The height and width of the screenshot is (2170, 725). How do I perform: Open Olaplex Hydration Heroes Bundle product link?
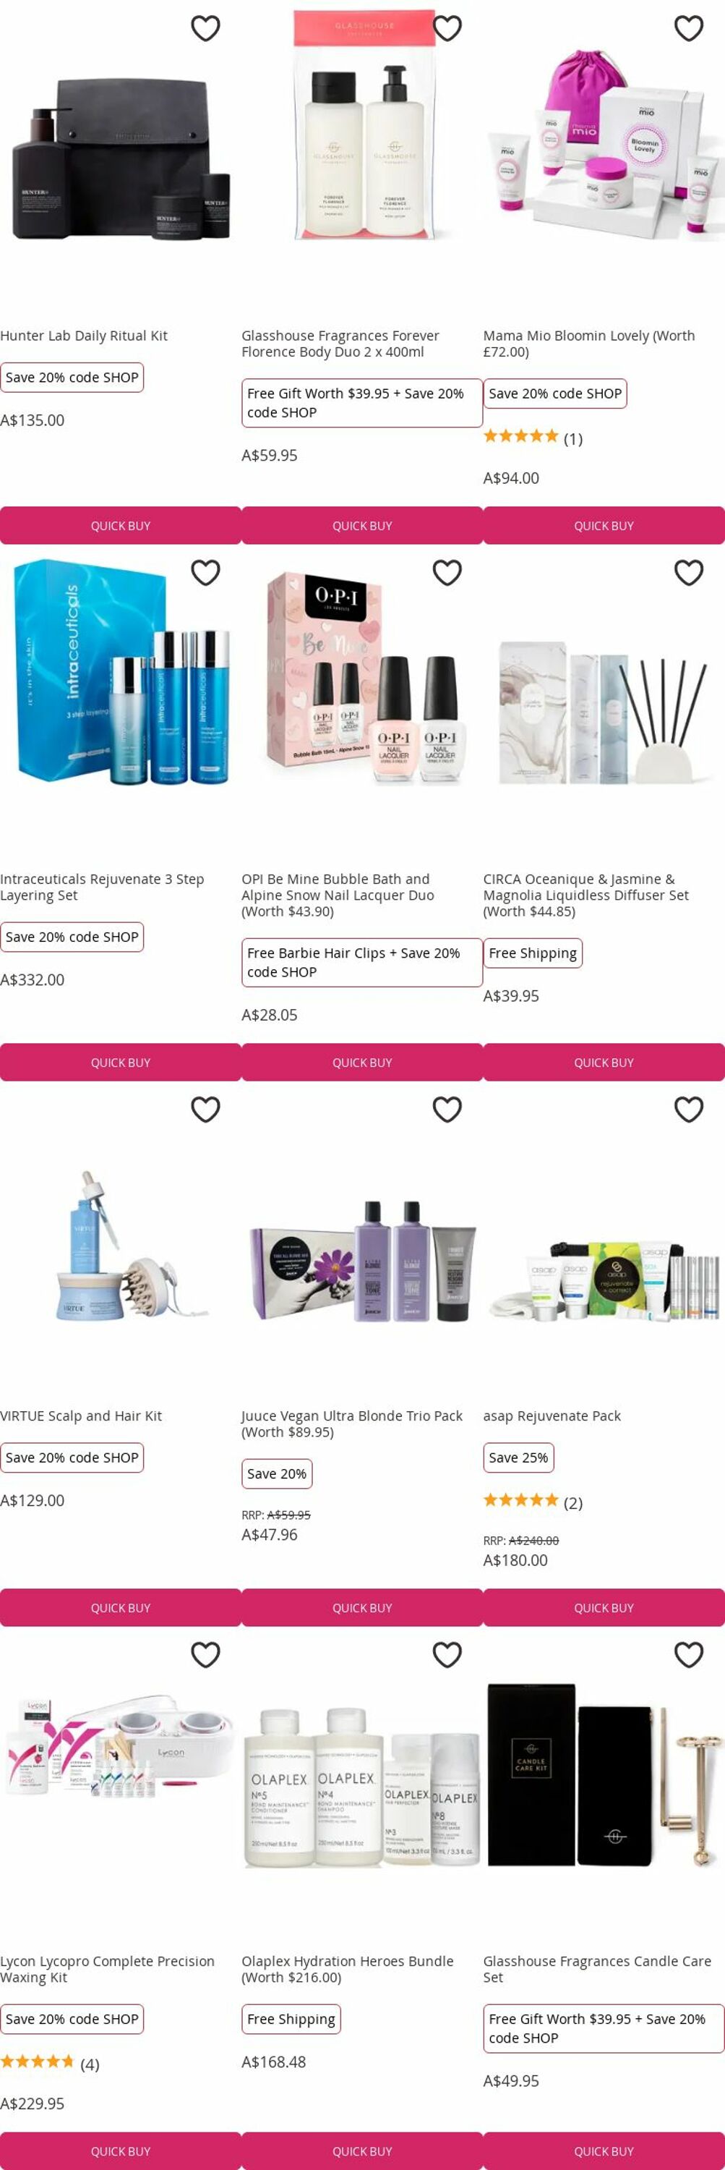[347, 1969]
